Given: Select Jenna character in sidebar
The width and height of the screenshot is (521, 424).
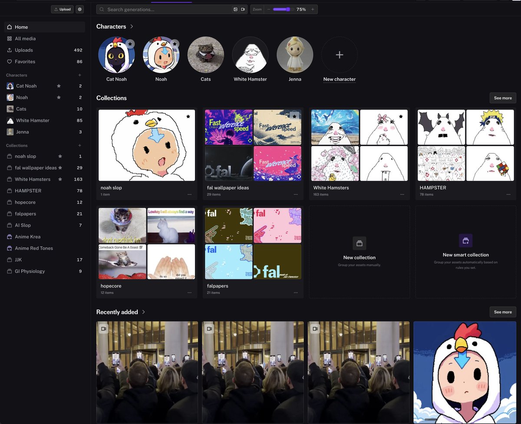Looking at the screenshot, I should [44, 132].
